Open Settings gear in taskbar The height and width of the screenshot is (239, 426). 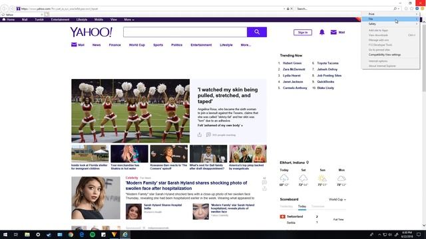[x=38, y=234]
